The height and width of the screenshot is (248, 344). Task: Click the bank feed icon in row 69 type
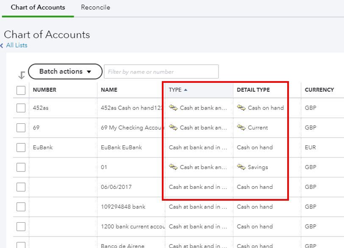click(173, 128)
